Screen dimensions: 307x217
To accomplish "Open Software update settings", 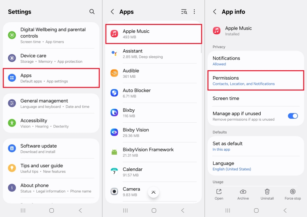I will [x=51, y=148].
